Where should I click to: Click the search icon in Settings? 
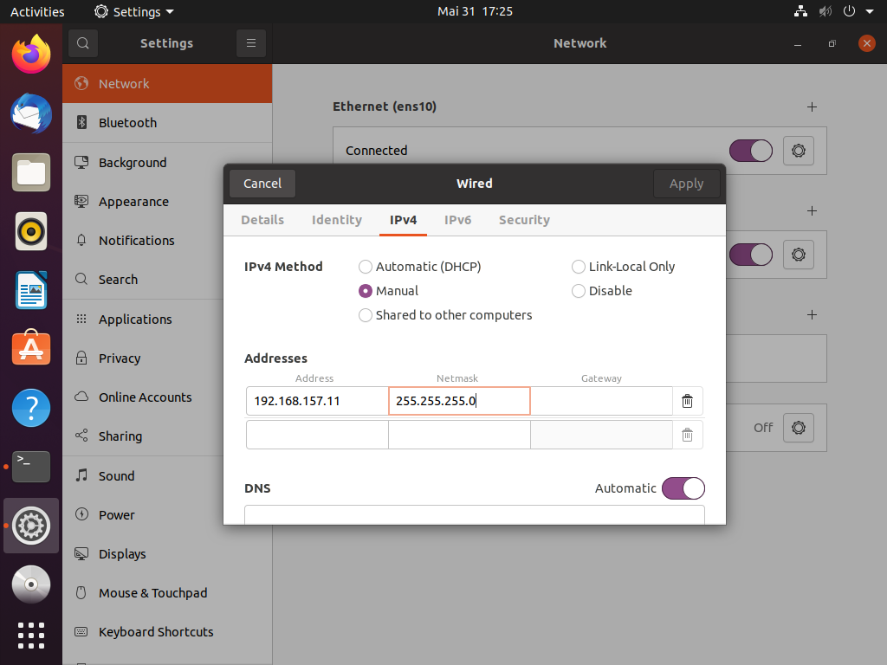tap(82, 42)
